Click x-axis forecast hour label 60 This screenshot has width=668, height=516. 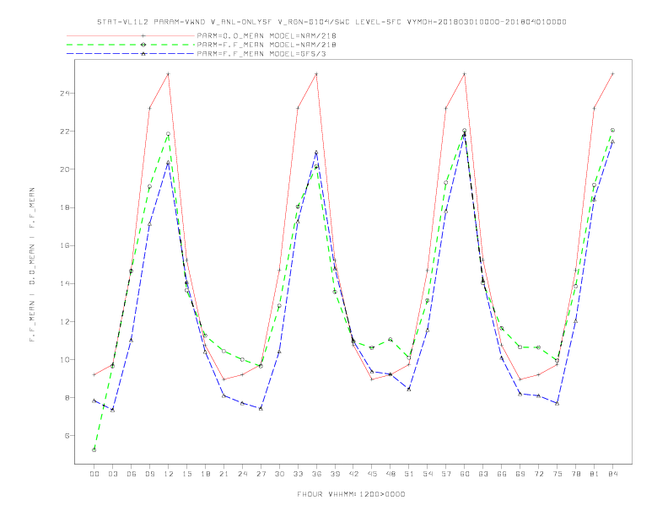coord(465,474)
